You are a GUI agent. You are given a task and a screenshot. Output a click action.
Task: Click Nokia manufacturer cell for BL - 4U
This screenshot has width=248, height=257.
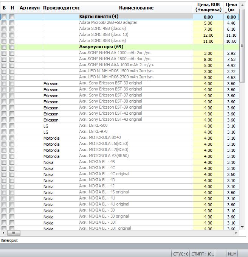pyautogui.click(x=61, y=199)
